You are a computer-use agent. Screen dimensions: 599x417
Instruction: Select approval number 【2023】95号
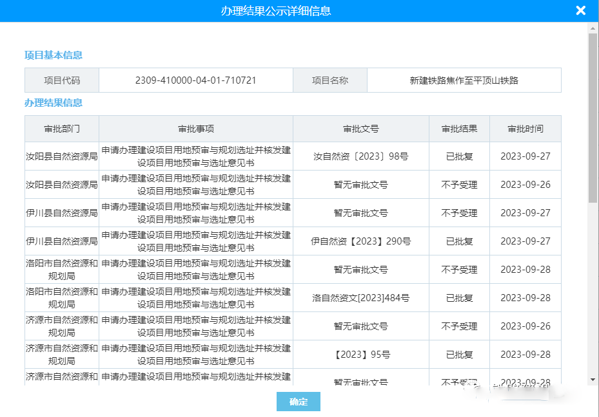[360, 355]
